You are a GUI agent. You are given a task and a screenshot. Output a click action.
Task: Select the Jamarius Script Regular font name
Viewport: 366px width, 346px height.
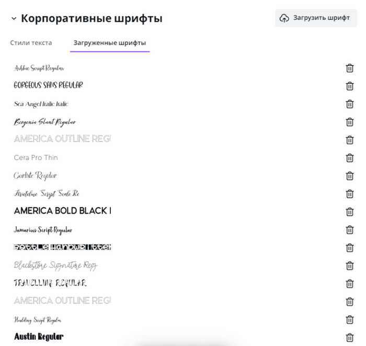pyautogui.click(x=43, y=230)
